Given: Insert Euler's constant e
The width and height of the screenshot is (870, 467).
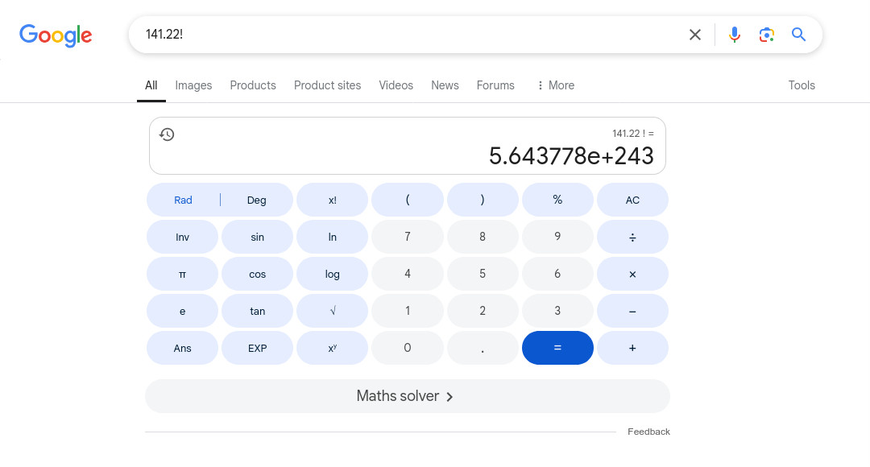Looking at the screenshot, I should 182,311.
